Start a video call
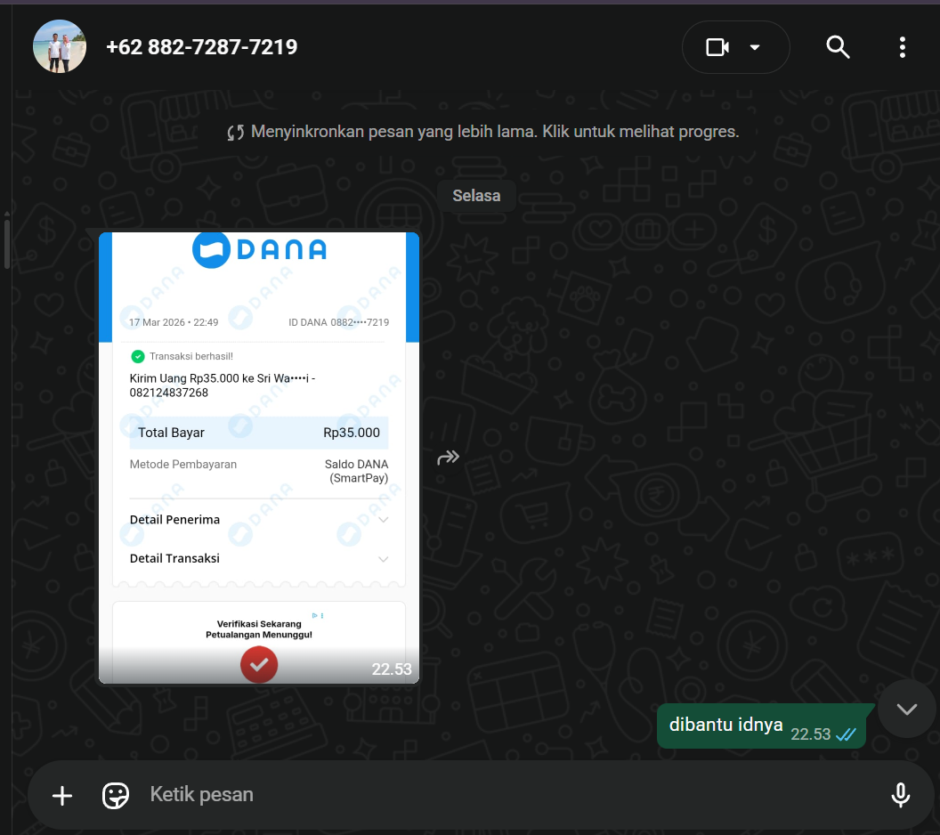940x835 pixels. pos(717,47)
